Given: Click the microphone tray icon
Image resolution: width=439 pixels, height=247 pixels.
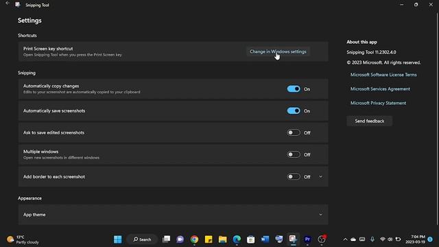Looking at the screenshot, I should 372,239.
